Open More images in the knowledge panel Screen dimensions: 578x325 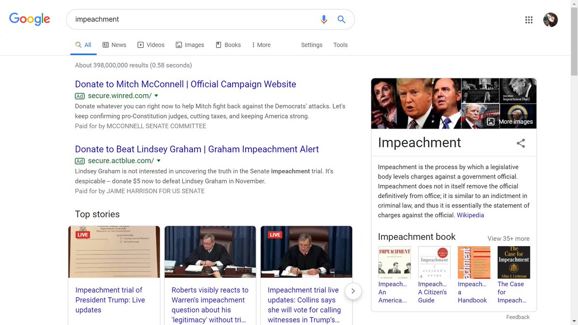[x=510, y=122]
